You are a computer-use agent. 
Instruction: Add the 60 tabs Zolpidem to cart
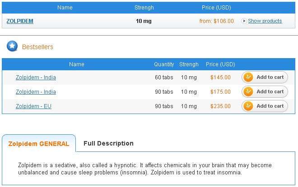click(x=270, y=78)
